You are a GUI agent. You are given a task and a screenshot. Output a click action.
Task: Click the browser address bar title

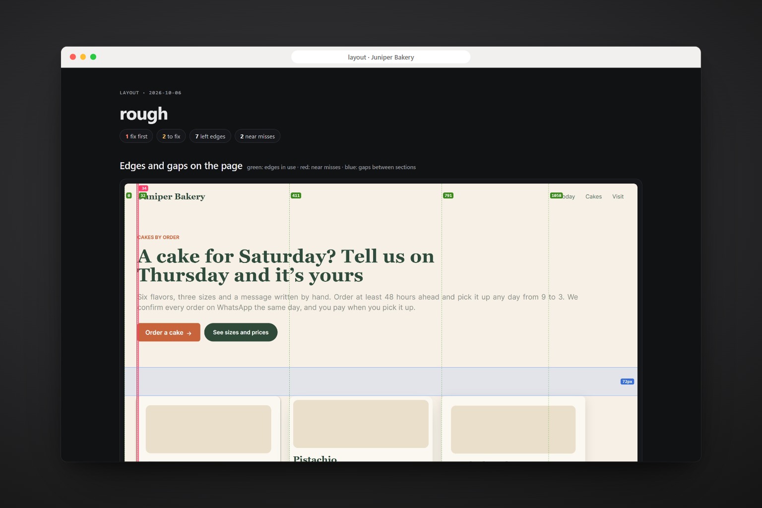tap(381, 57)
